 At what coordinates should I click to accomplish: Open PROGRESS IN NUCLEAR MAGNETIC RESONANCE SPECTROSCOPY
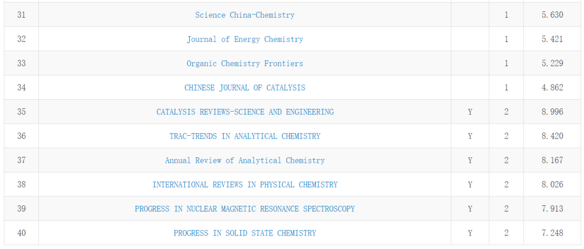(245, 209)
